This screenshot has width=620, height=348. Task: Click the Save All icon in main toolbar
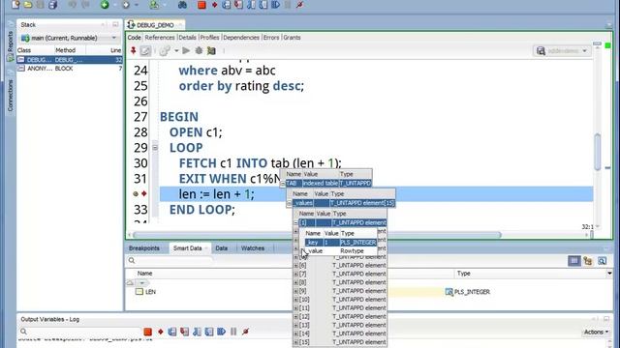pyautogui.click(x=52, y=5)
